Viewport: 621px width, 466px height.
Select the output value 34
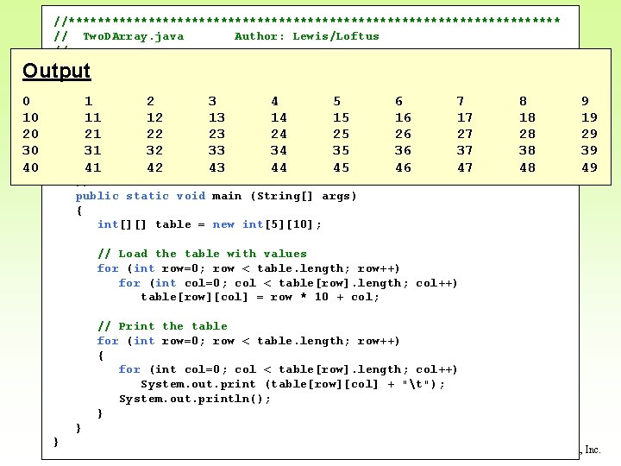pos(279,150)
